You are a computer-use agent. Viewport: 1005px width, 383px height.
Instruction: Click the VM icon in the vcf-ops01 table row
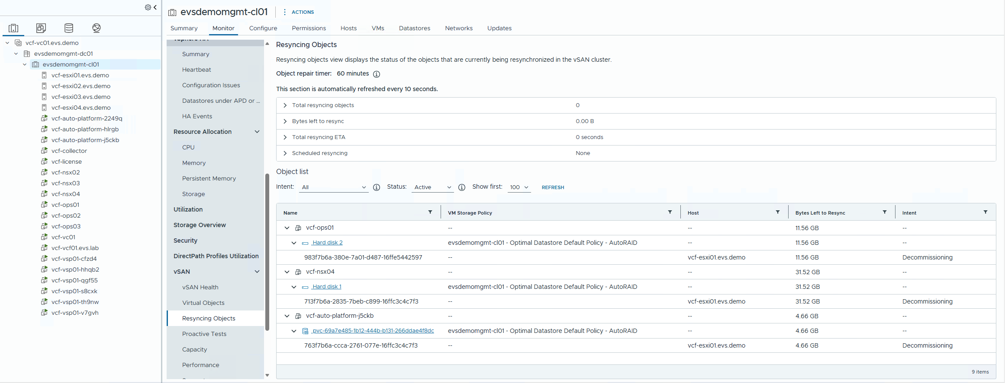pyautogui.click(x=298, y=228)
